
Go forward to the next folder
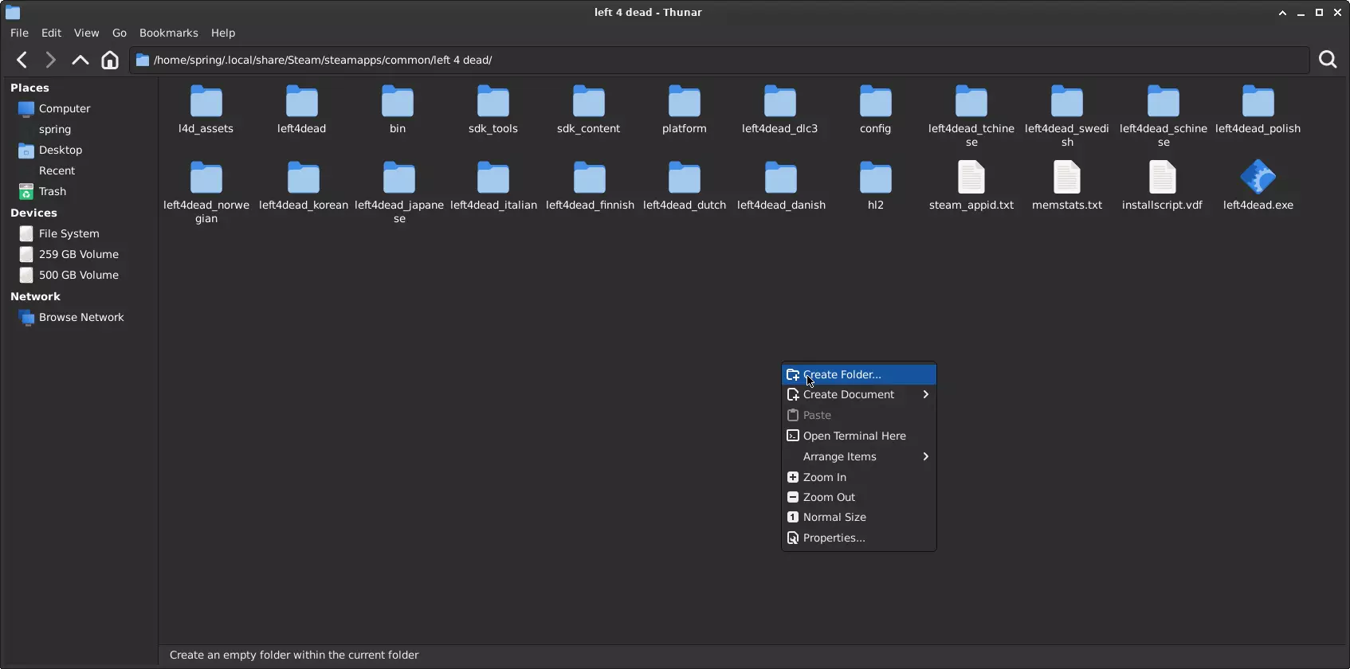pos(51,60)
